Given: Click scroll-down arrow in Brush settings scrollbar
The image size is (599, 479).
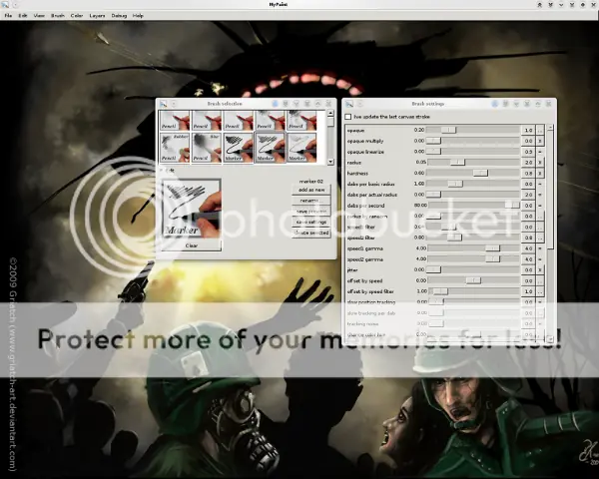Looking at the screenshot, I should pyautogui.click(x=550, y=338).
